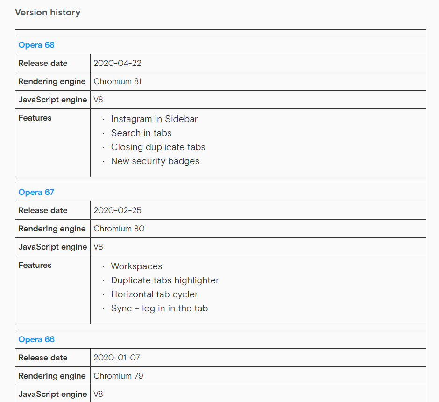This screenshot has width=439, height=402.
Task: Click V8 value under Opera 67
Action: pos(98,247)
